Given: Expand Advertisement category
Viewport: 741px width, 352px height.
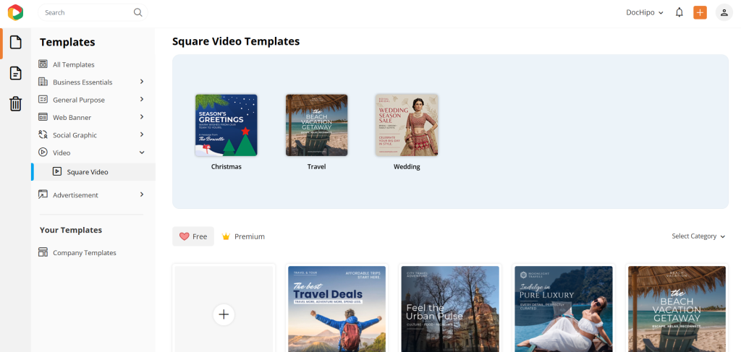Looking at the screenshot, I should click(x=142, y=194).
